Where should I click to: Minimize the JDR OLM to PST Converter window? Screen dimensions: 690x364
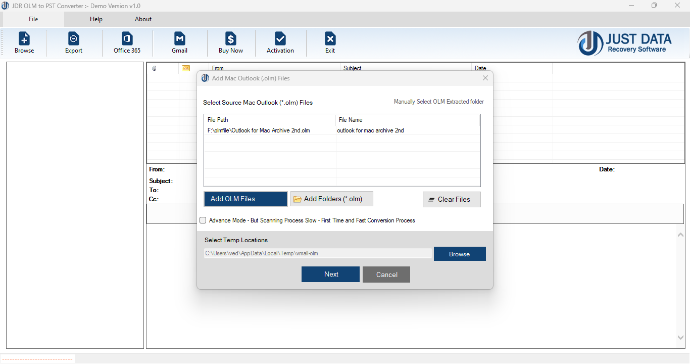point(631,6)
